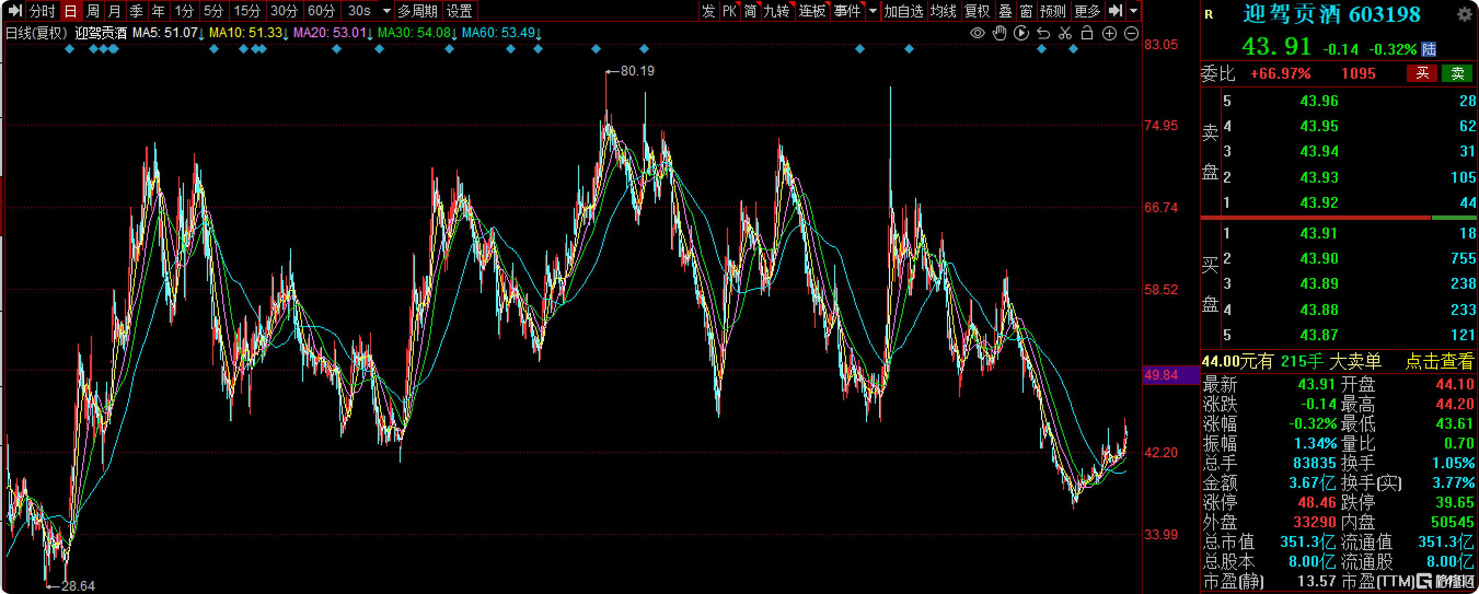1479x594 pixels.
Task: Open 发 post button in toolbar
Action: click(x=709, y=11)
